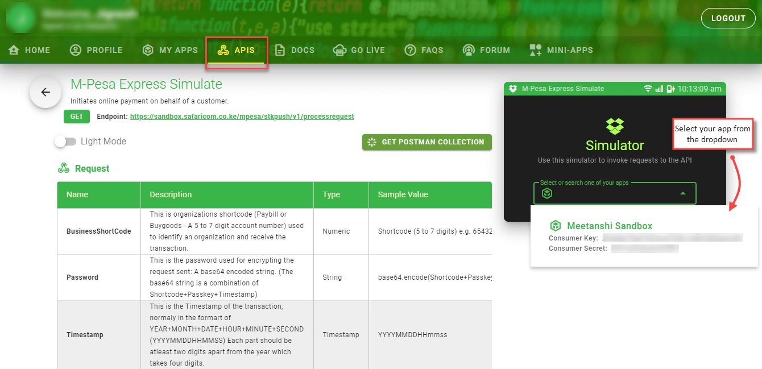Image resolution: width=762 pixels, height=369 pixels.
Task: Click the 'Initiates online payment' subtitle text
Action: tap(150, 101)
